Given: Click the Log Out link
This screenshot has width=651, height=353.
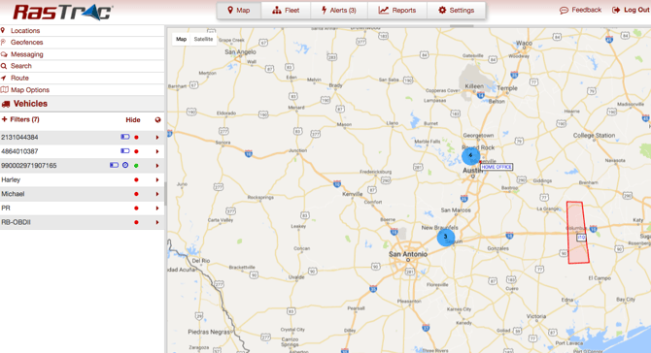Looking at the screenshot, I should point(631,10).
